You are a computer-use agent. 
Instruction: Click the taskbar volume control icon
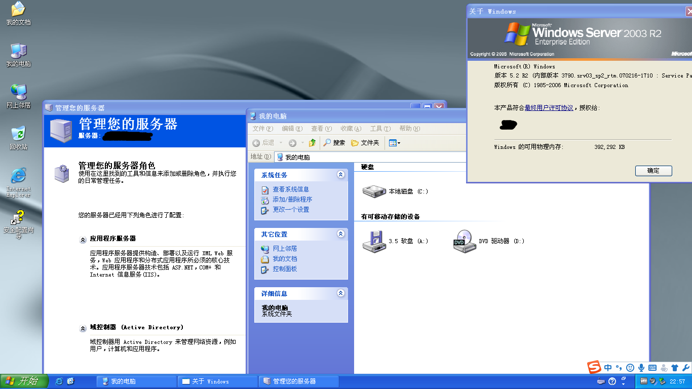[x=652, y=381]
